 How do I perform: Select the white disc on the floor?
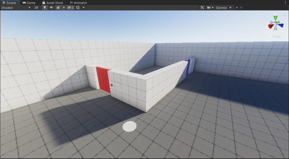pos(130,126)
